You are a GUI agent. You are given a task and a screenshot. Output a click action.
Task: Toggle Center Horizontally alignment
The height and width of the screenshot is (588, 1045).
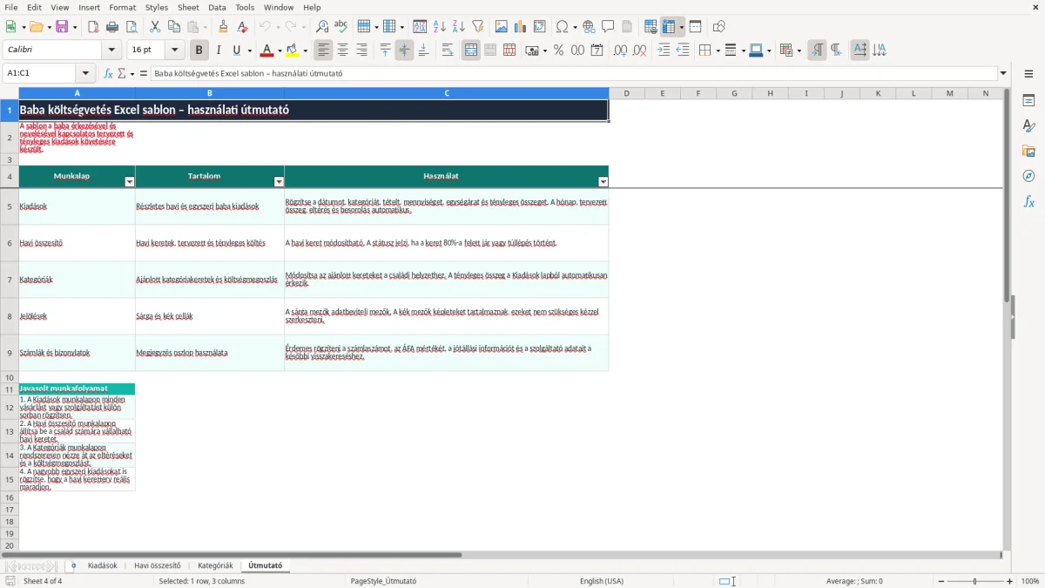[x=343, y=51]
